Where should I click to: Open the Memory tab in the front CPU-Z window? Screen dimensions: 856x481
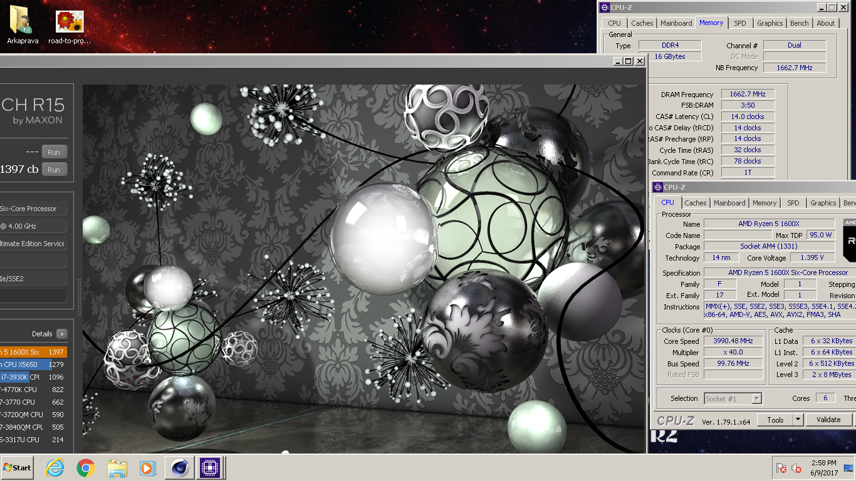[765, 203]
